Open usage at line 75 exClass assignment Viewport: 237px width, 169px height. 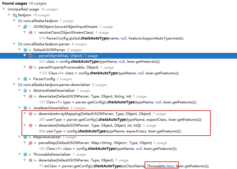[x=124, y=166]
